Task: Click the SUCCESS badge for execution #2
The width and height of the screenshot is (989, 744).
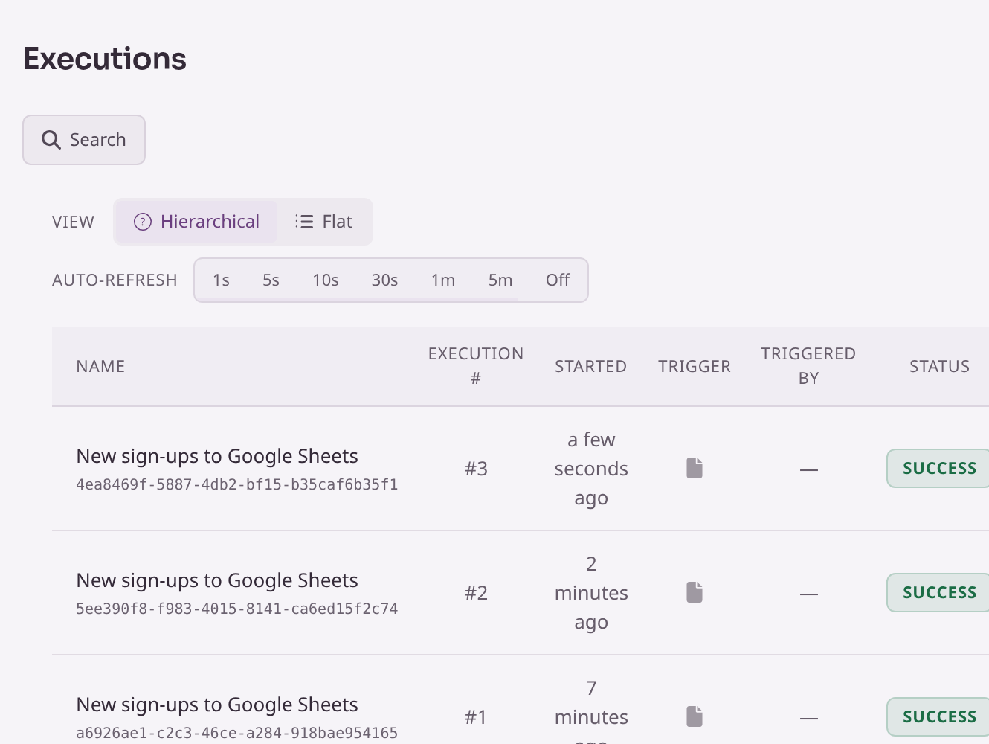Action: click(938, 593)
